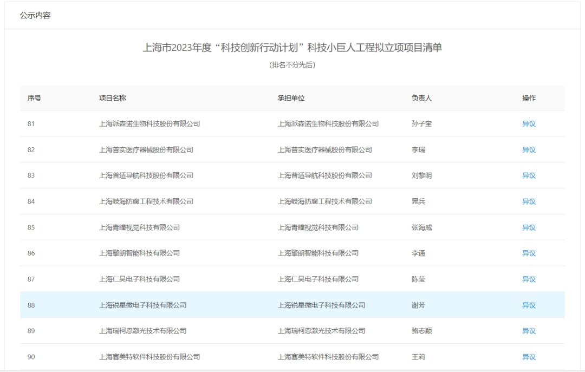
Task: Click 负责人 name 张海威
Action: (421, 227)
